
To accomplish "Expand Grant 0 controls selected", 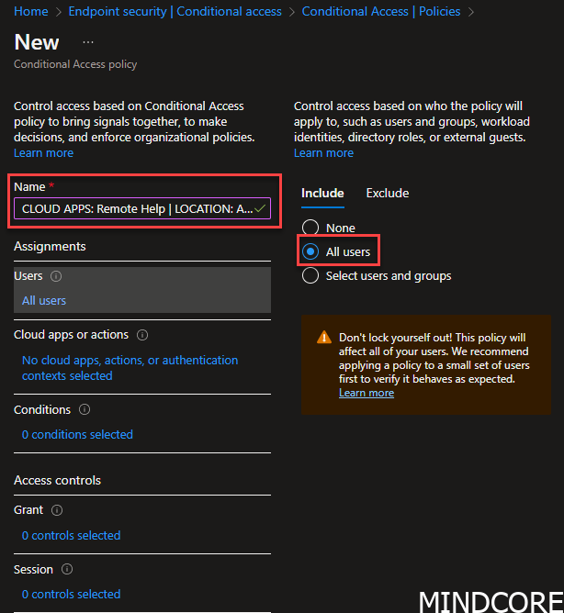I will 72,535.
